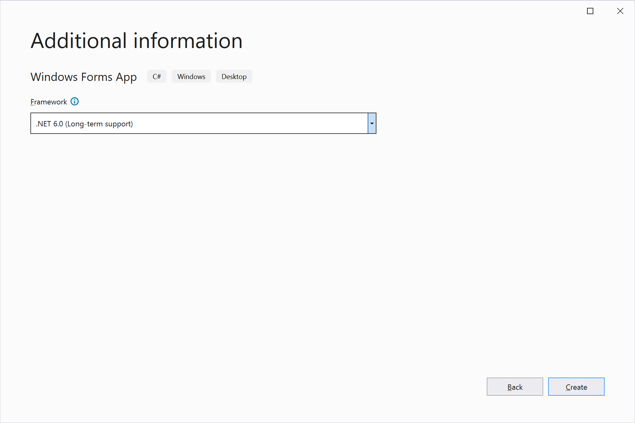Select the C# language tag
Image resolution: width=635 pixels, height=423 pixels.
(x=157, y=77)
